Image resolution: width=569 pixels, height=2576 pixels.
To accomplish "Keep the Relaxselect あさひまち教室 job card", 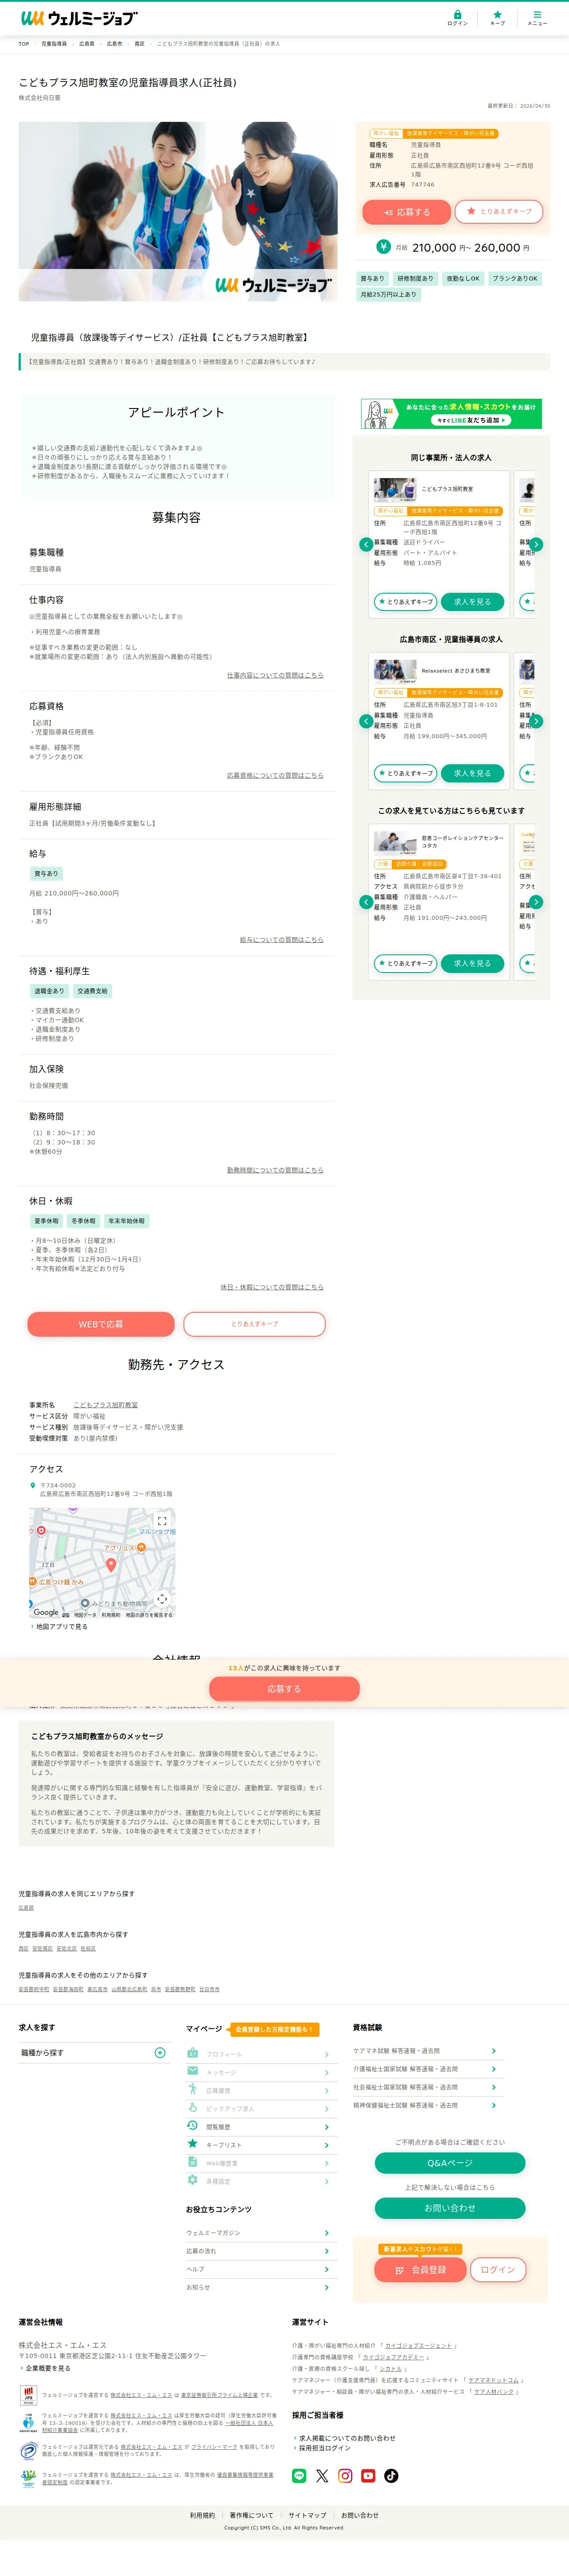I will pyautogui.click(x=405, y=773).
